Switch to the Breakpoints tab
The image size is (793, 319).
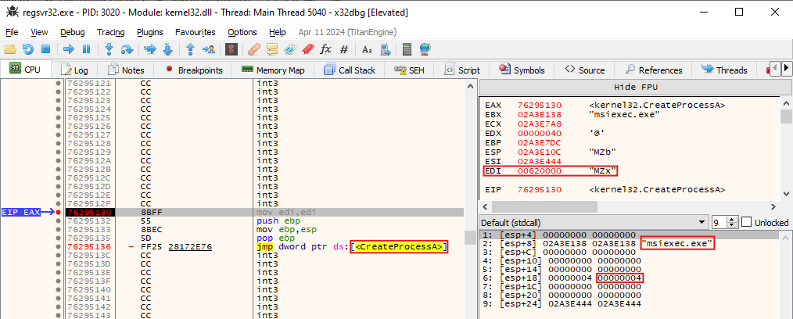[194, 70]
